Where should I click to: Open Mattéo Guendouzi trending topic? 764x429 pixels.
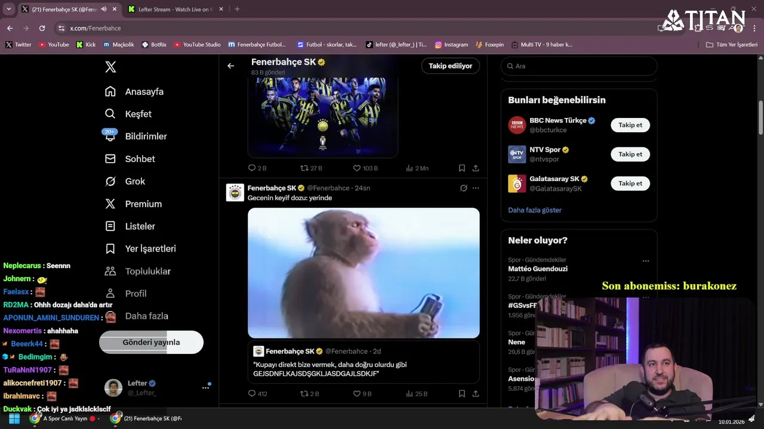pos(538,269)
